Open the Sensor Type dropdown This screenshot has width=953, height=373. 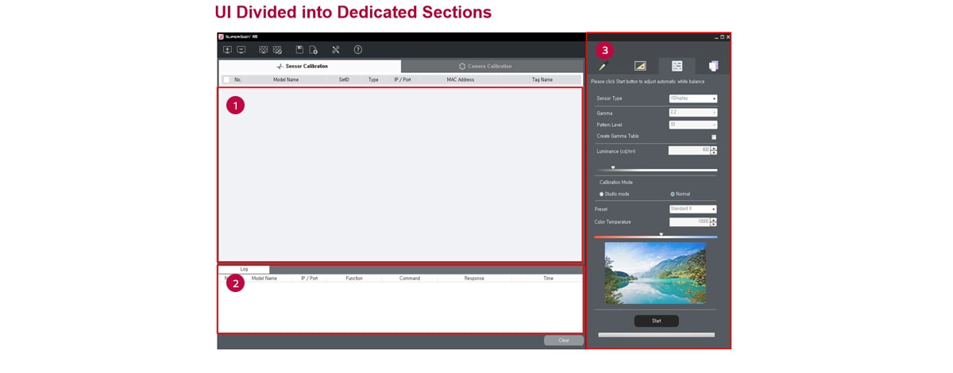tap(693, 98)
